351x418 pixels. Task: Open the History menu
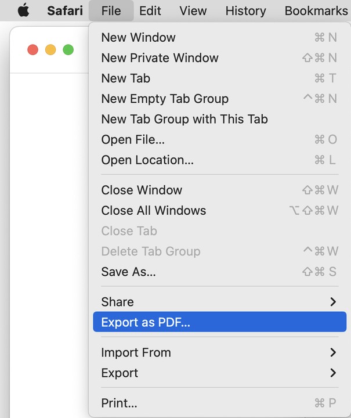[x=246, y=10]
